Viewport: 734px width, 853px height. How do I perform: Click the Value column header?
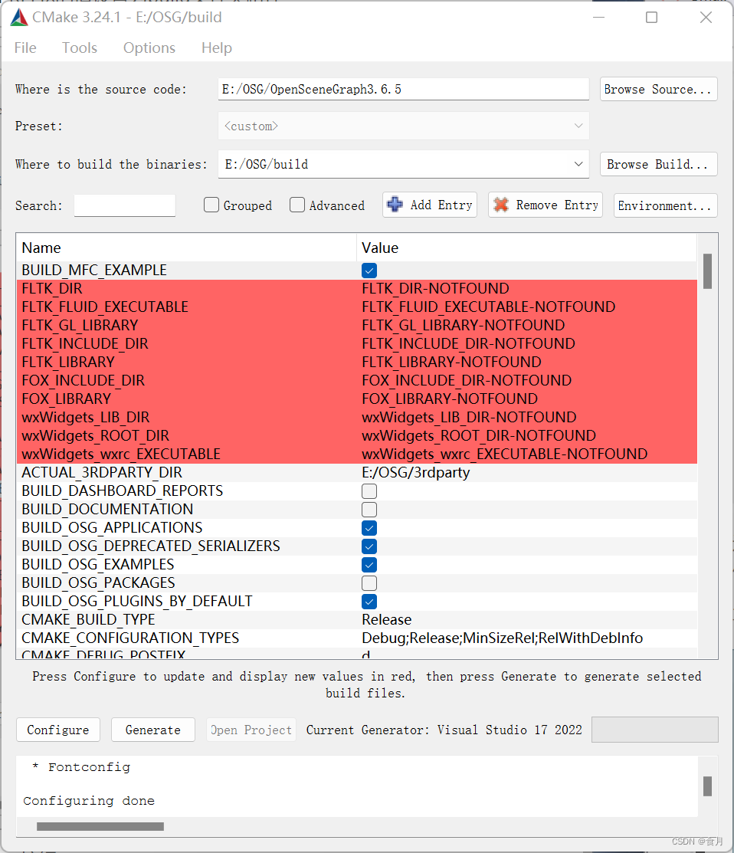(x=526, y=248)
